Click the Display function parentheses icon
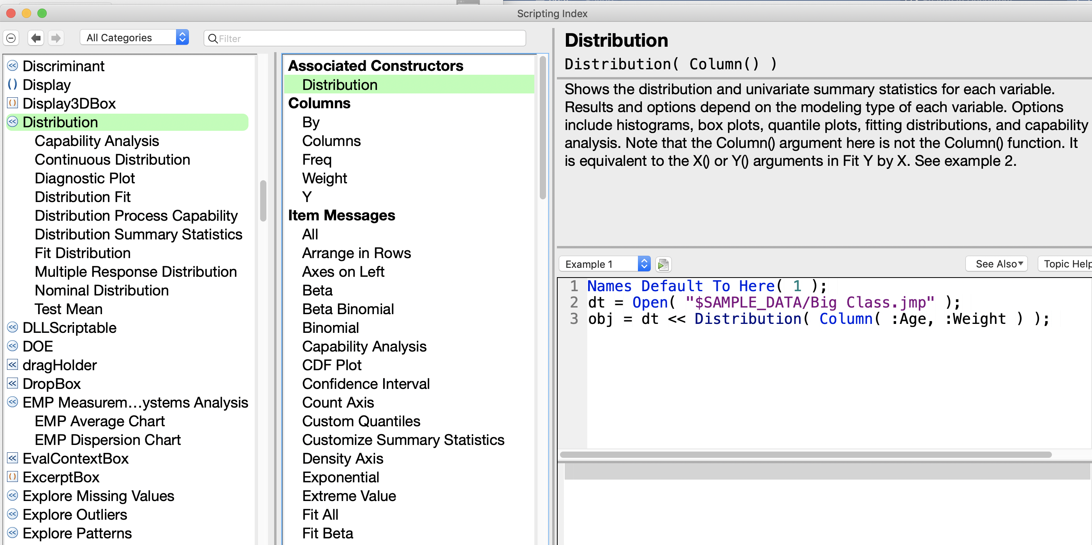The image size is (1092, 545). [13, 84]
